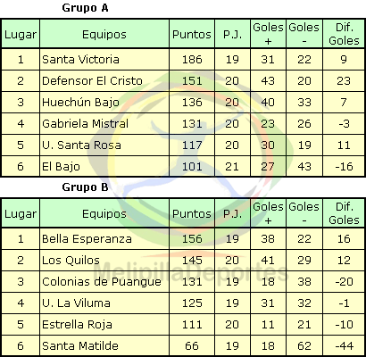
Task: Click the -44 goal difference cell
Action: point(344,346)
